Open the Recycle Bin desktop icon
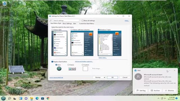Viewport: 180px width, 101px height. tap(4, 5)
